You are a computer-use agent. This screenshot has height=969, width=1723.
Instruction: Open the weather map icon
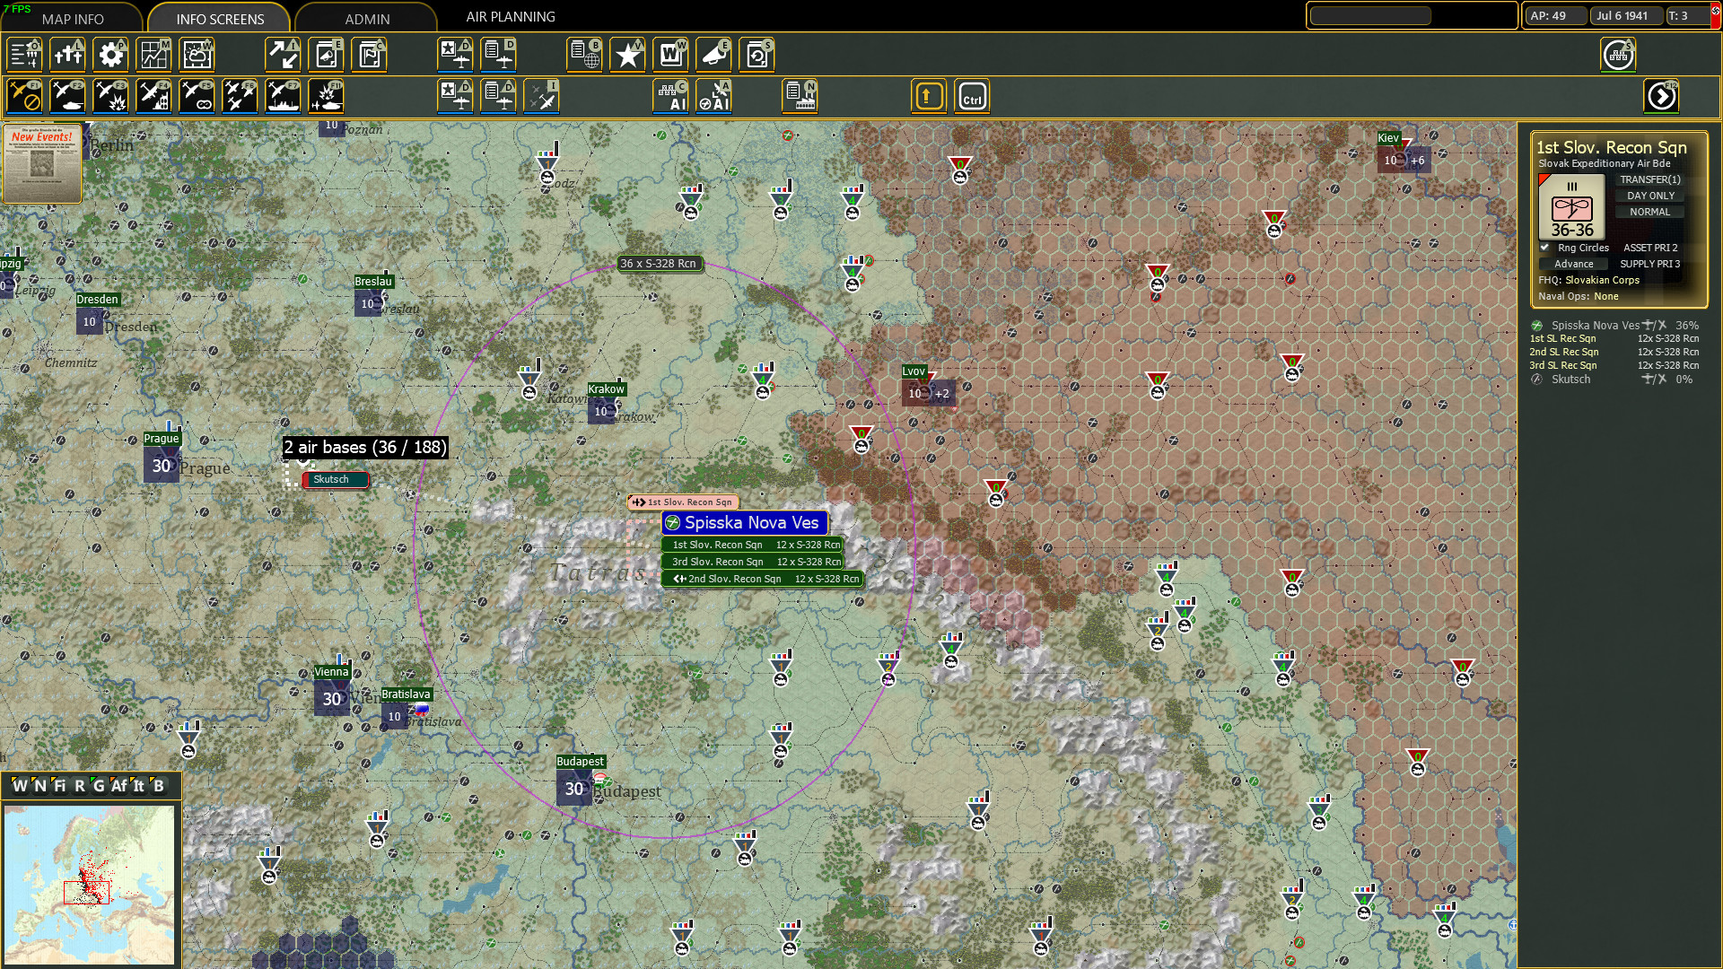(x=197, y=55)
